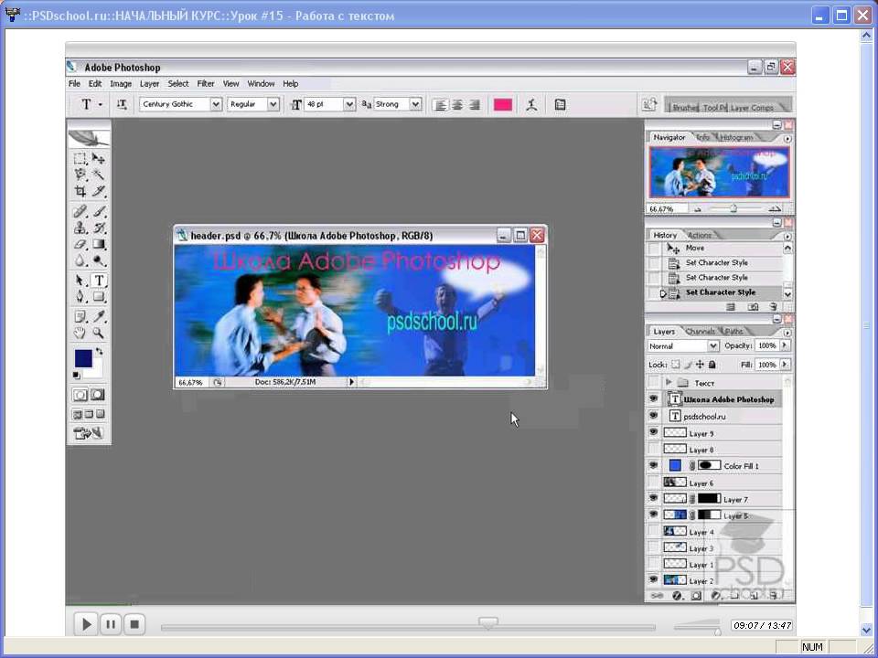Hide the Color Fill 1 layer
This screenshot has height=658, width=878.
pos(653,465)
